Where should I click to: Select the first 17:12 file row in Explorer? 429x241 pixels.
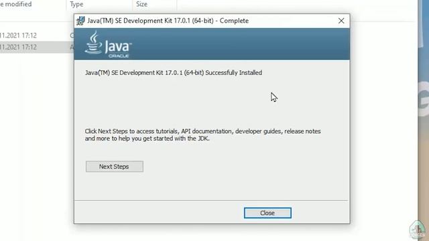(37, 35)
